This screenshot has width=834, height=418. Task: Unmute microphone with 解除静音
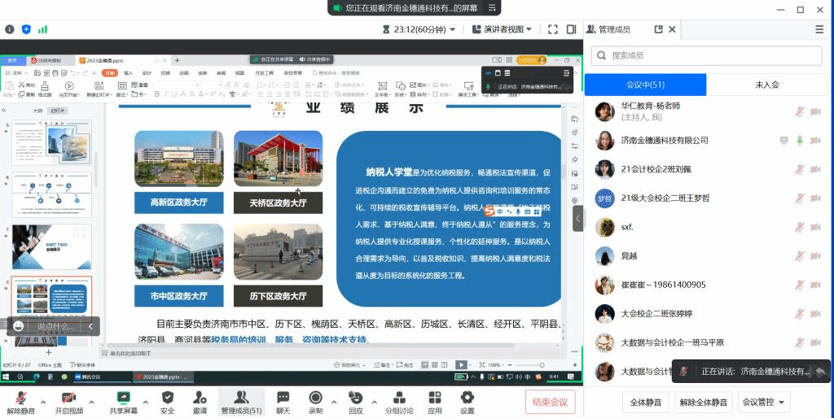point(20,402)
